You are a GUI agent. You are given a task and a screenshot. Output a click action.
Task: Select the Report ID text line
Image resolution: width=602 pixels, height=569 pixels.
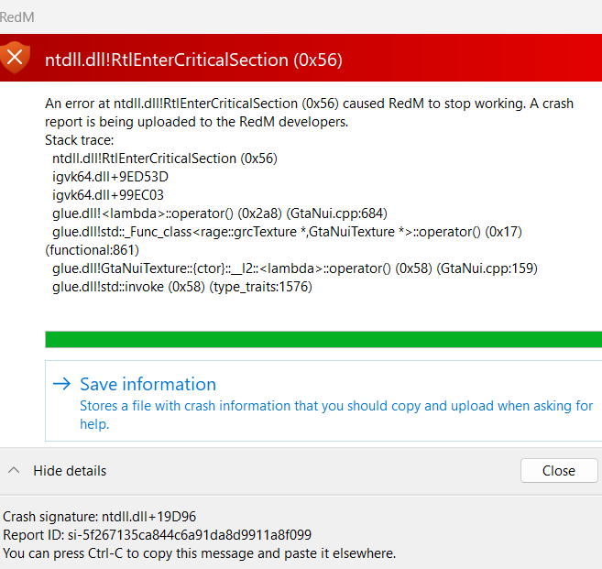coord(157,535)
